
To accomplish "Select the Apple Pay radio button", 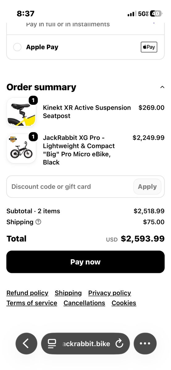I will pyautogui.click(x=17, y=47).
